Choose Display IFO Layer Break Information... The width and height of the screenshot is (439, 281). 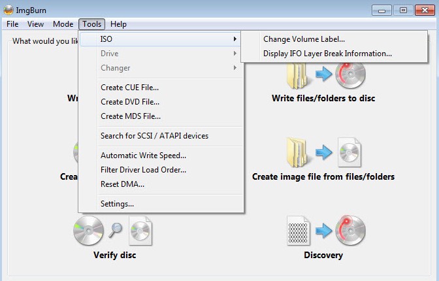327,54
